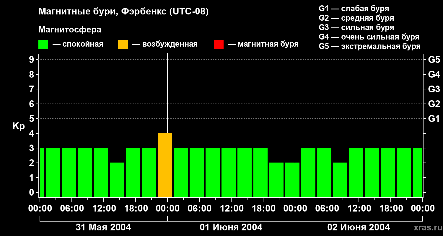Click the orange 'возбужденная' legend swatch
The image size is (443, 236).
click(x=123, y=45)
